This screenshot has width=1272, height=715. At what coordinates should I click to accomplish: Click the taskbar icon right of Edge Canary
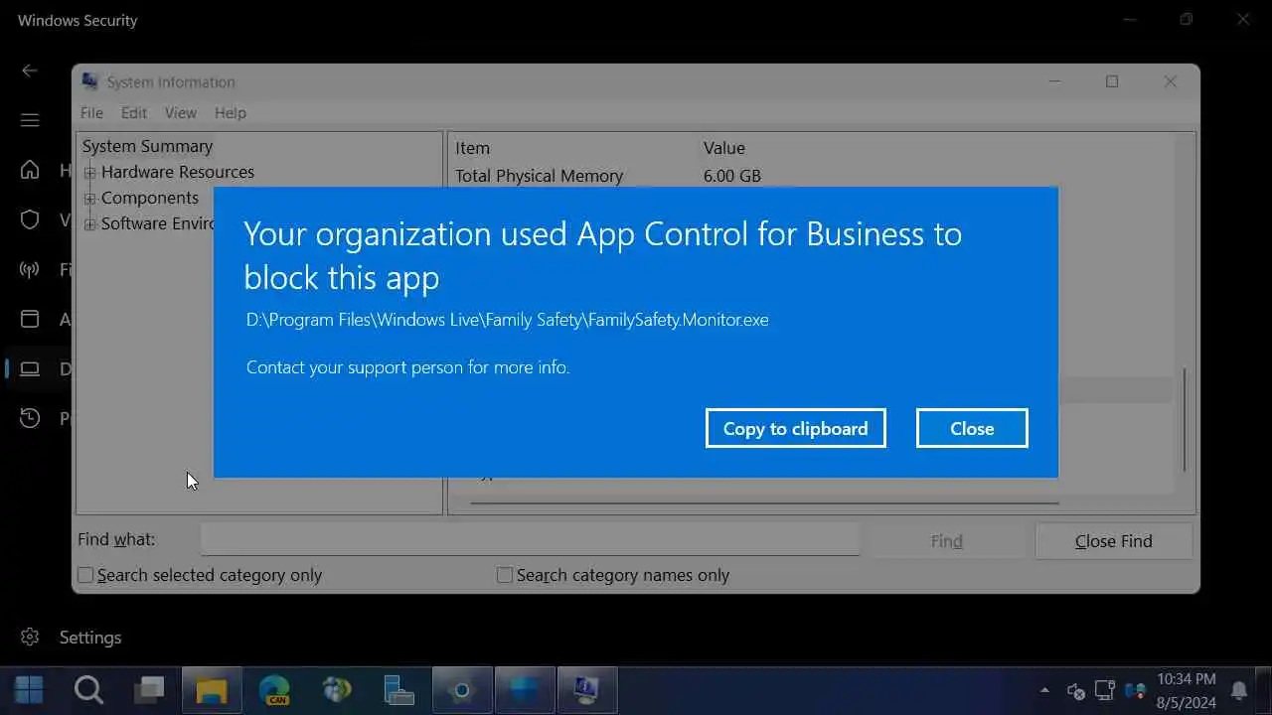[337, 689]
